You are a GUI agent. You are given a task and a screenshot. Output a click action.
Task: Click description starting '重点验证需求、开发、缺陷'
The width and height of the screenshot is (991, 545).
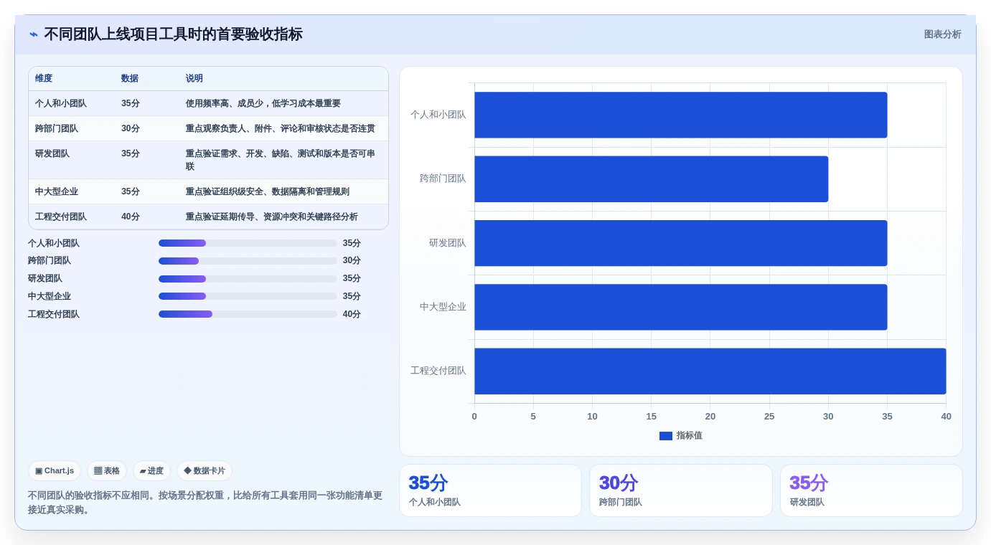click(281, 160)
